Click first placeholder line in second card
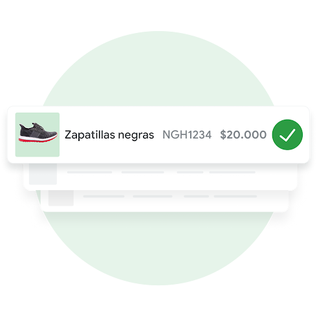This screenshot has height=317, width=317. 89,172
